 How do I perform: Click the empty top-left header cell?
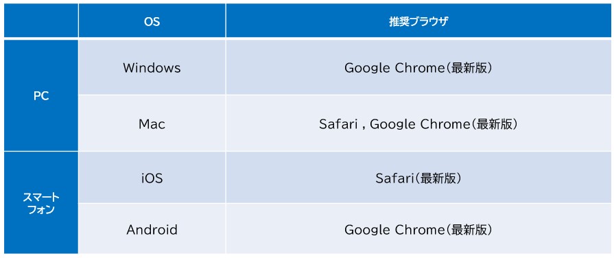point(41,21)
